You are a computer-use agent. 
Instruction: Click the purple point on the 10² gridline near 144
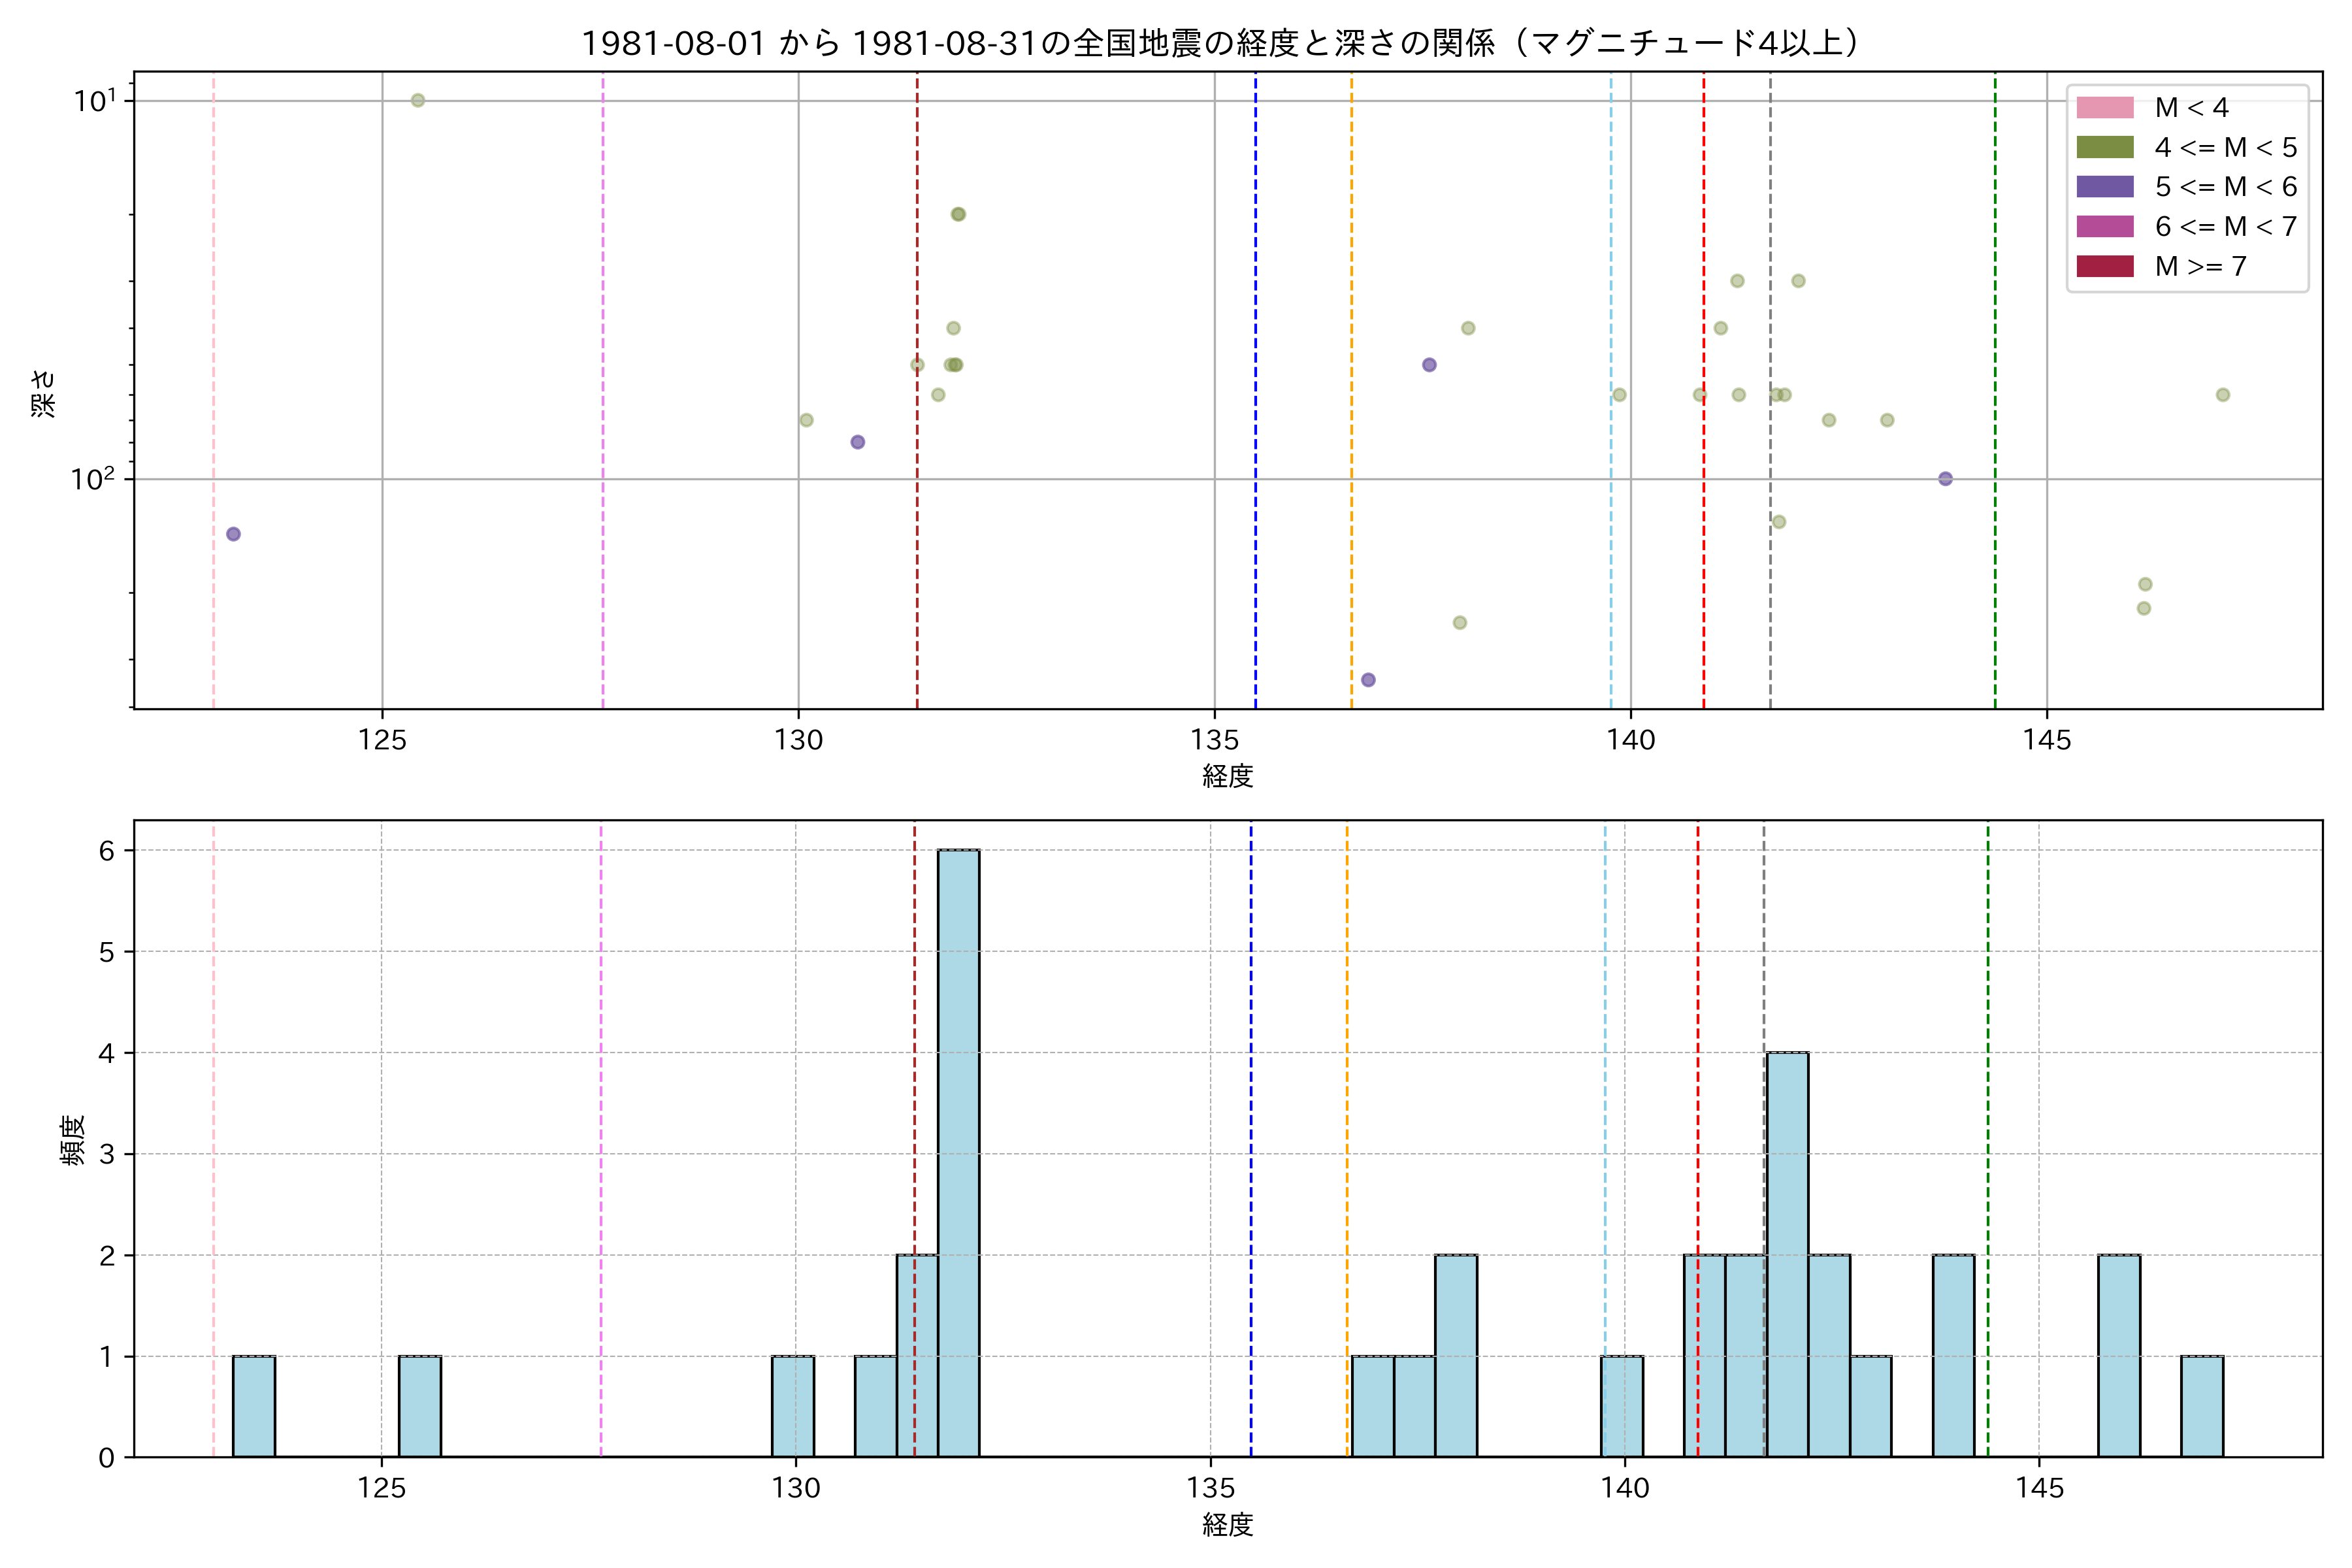point(1945,479)
